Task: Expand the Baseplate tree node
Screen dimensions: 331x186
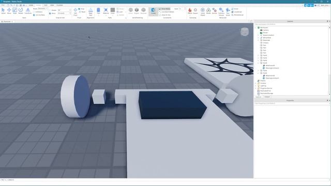Action: [259, 40]
